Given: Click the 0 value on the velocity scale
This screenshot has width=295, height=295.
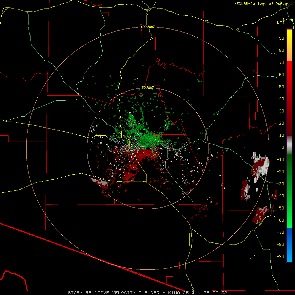Looking at the screenshot, I should pyautogui.click(x=283, y=147).
